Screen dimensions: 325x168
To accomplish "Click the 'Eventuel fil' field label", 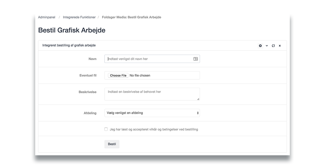I will pyautogui.click(x=88, y=75).
